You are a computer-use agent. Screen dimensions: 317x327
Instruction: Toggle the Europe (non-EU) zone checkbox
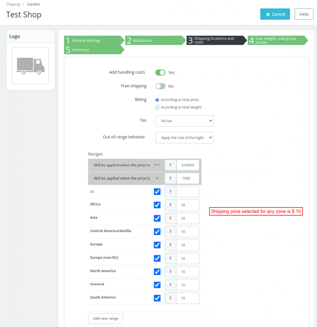coord(157,258)
